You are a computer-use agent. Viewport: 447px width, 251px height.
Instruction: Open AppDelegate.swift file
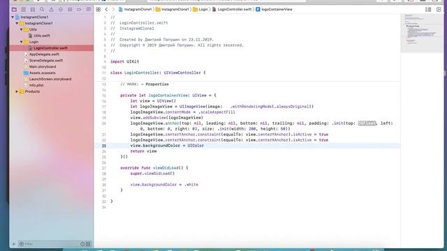(x=44, y=54)
